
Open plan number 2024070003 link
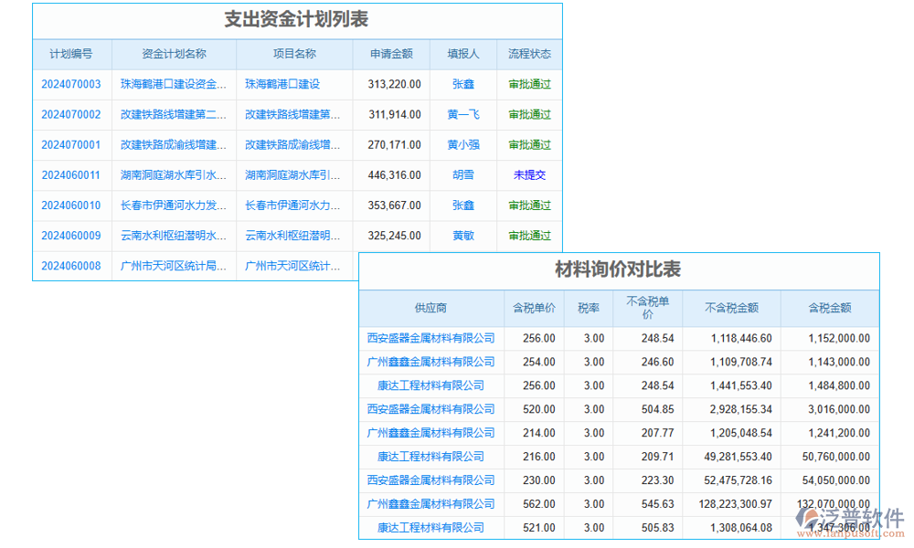tap(71, 84)
